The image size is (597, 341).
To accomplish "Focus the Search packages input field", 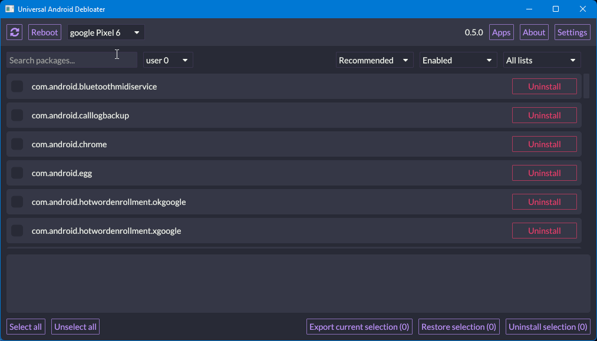I will coord(71,60).
